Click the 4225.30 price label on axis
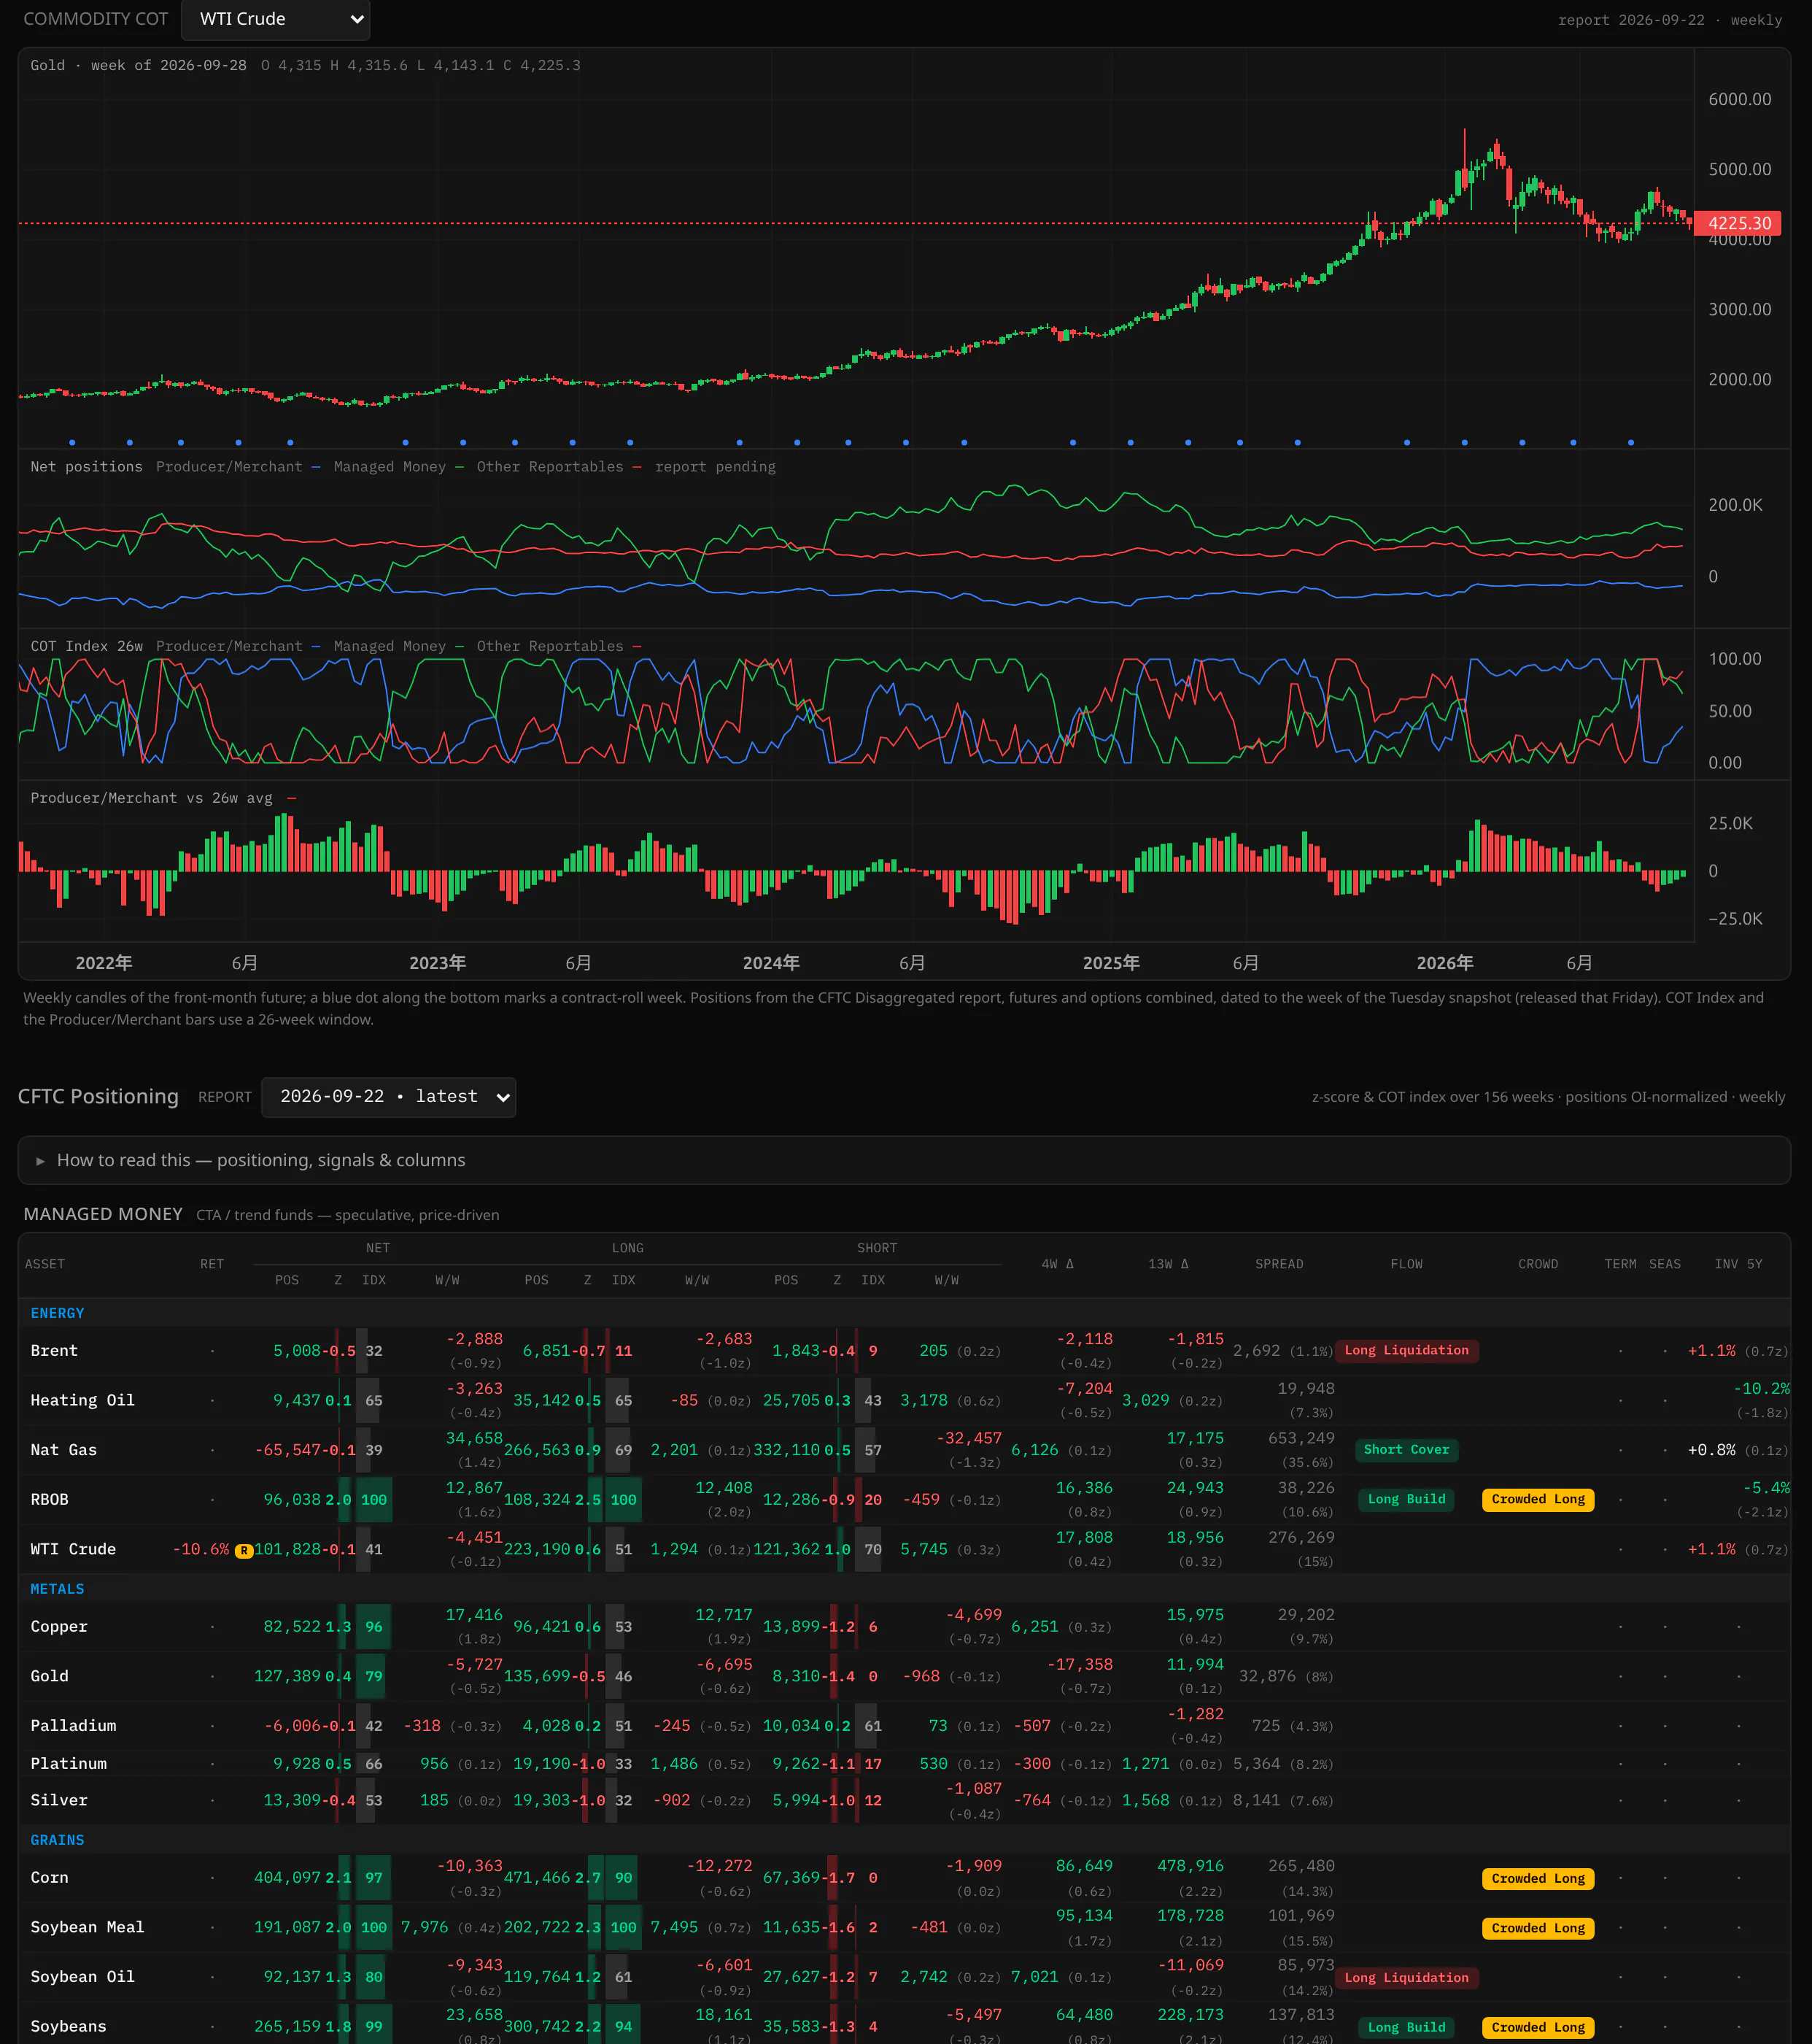The image size is (1812, 2044). tap(1738, 223)
